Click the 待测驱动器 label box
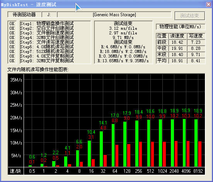 pyautogui.click(x=24, y=15)
